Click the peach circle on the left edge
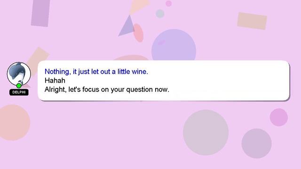The image size is (301, 169). [x=14, y=123]
